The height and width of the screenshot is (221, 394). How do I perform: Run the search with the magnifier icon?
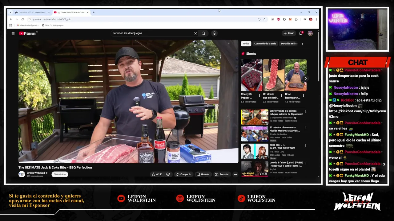click(203, 33)
